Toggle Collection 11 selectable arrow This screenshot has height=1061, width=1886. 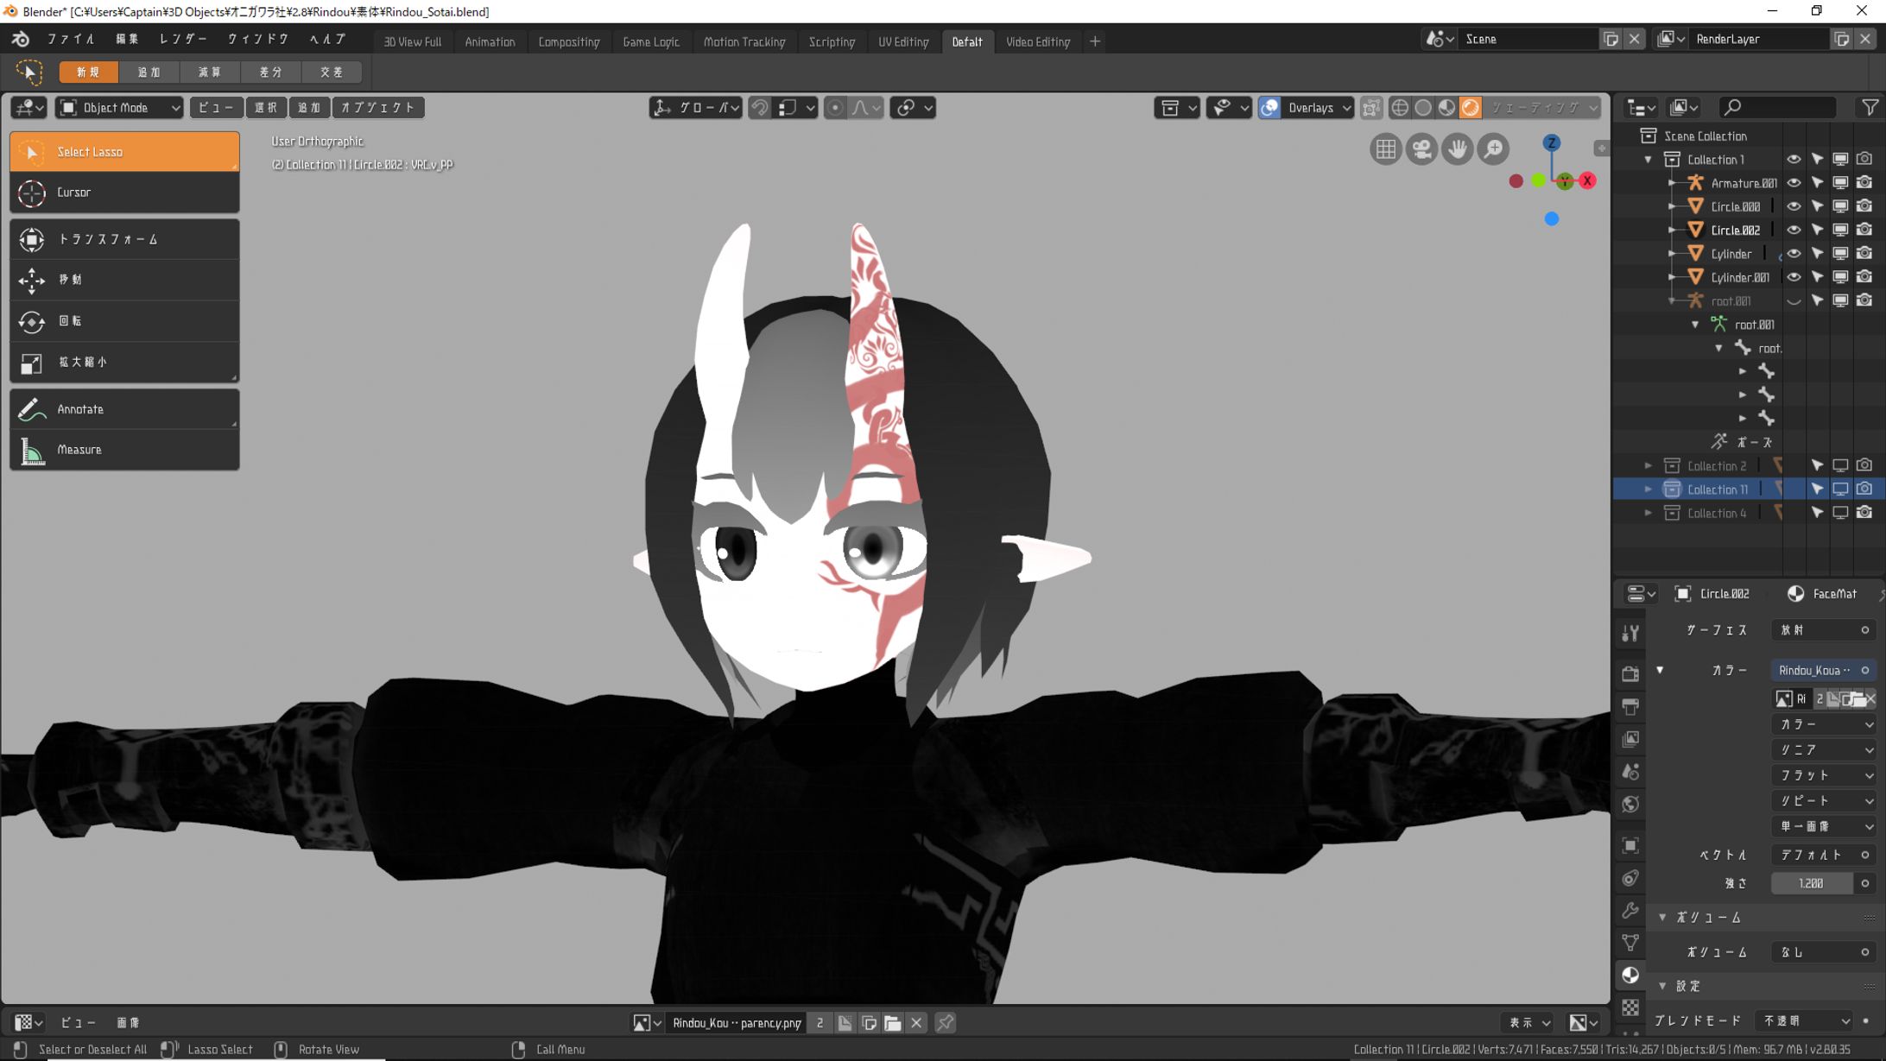pyautogui.click(x=1817, y=489)
